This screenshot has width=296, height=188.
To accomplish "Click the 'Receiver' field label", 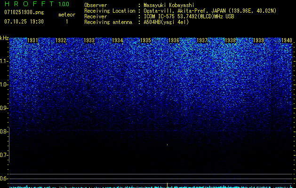I will point(96,16).
